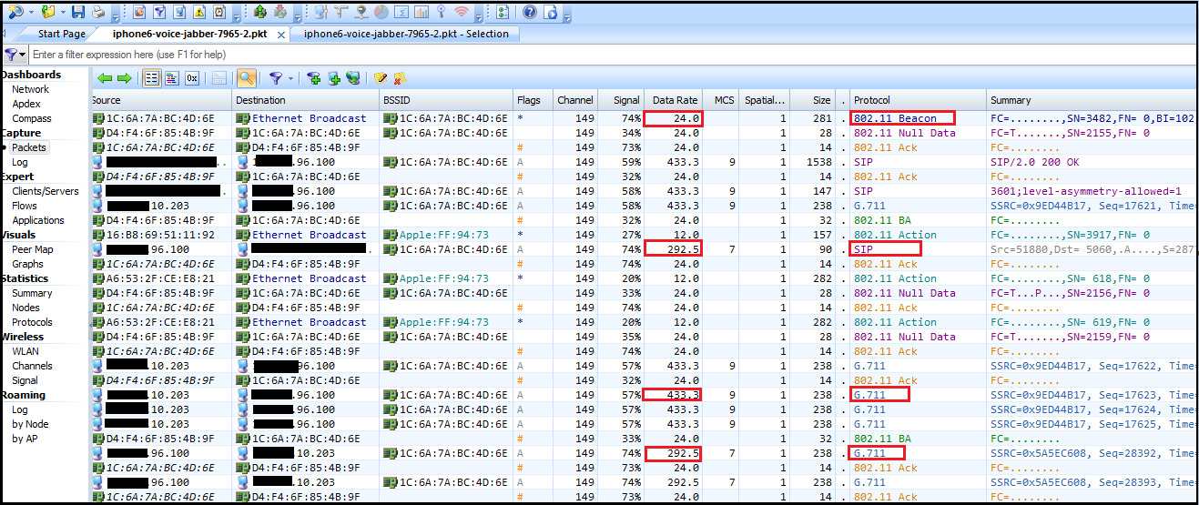This screenshot has width=1199, height=505.
Task: Go to previous packet with green left arrow
Action: coord(105,78)
